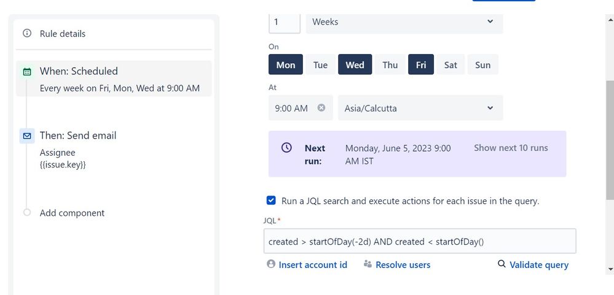This screenshot has height=295, width=614.
Task: Click the JQL query input field
Action: pyautogui.click(x=420, y=241)
